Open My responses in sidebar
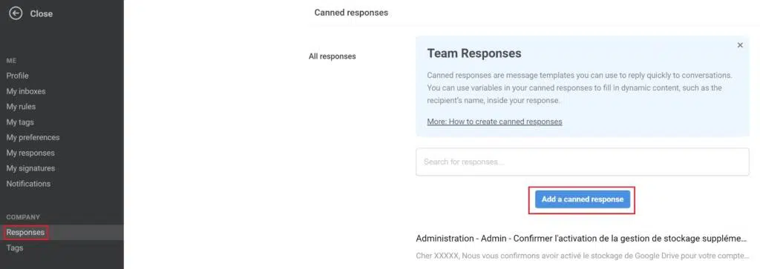The height and width of the screenshot is (269, 760). [x=30, y=153]
